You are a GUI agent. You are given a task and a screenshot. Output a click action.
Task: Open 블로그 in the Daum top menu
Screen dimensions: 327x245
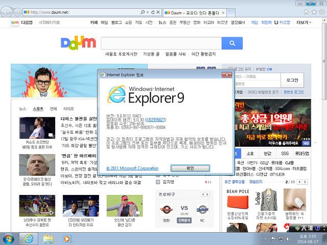tap(116, 22)
